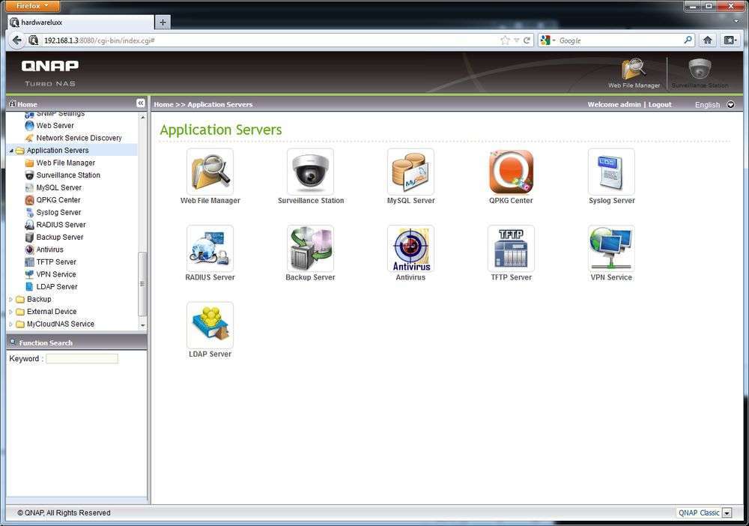Click Home in the sidebar header
Image resolution: width=749 pixels, height=526 pixels.
pyautogui.click(x=27, y=104)
